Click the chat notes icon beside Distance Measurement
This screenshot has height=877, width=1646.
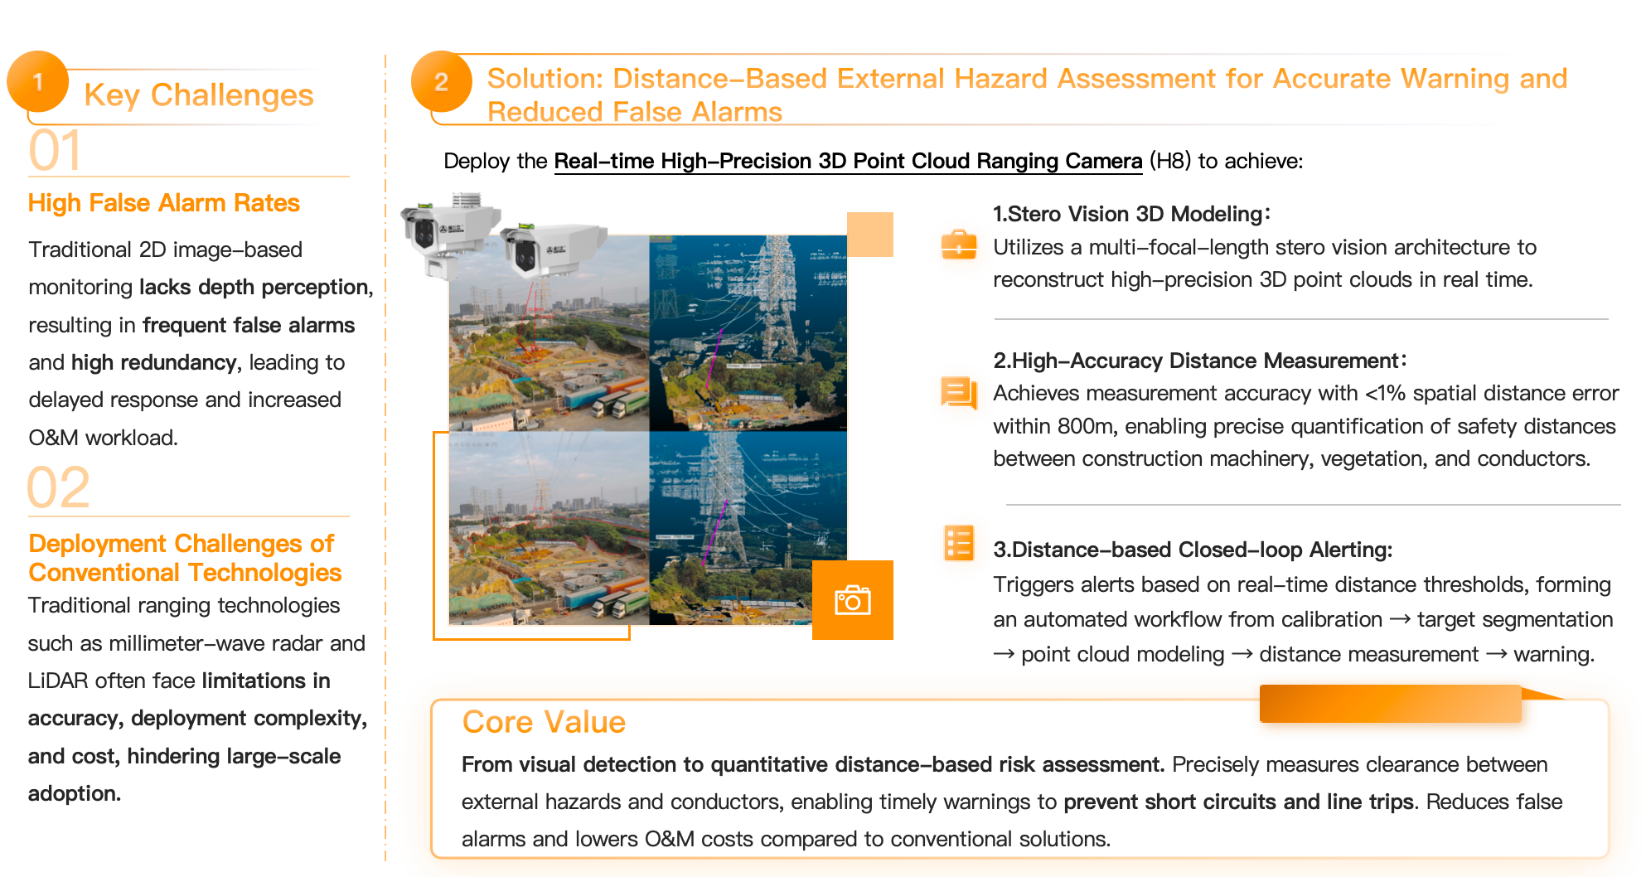tap(958, 392)
